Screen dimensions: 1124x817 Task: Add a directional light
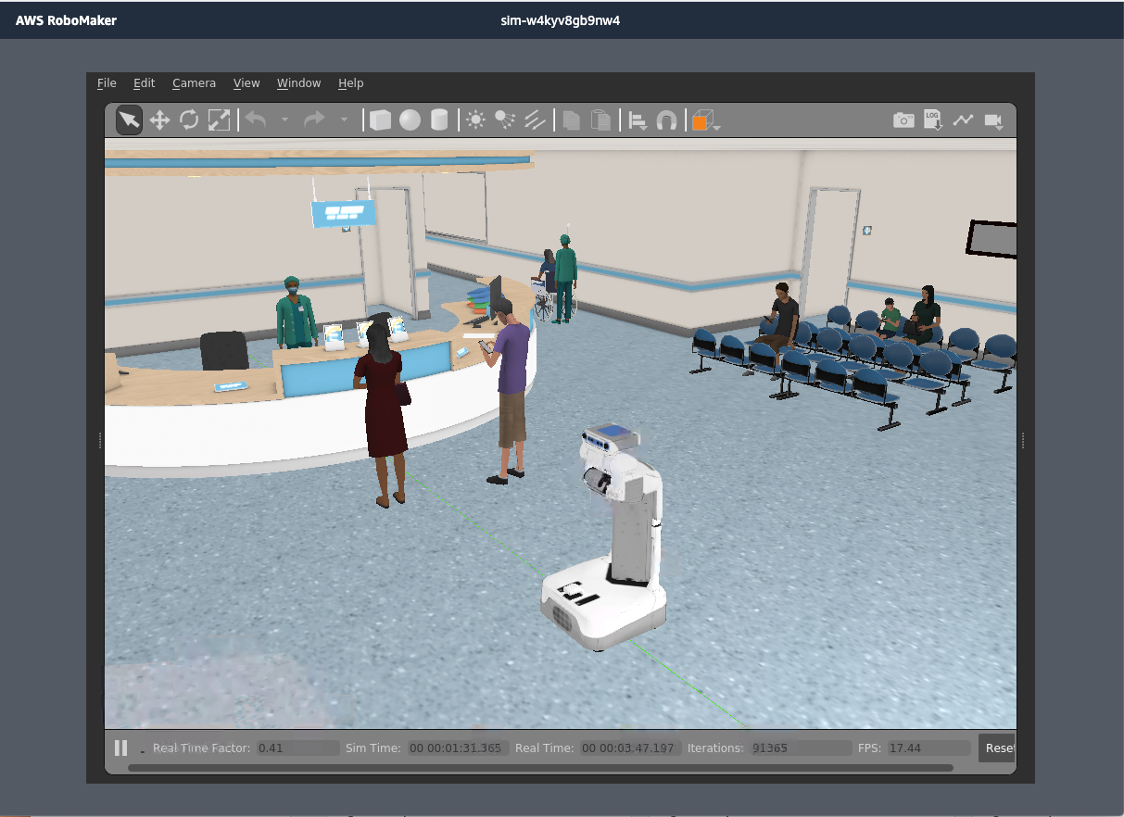[x=535, y=119]
